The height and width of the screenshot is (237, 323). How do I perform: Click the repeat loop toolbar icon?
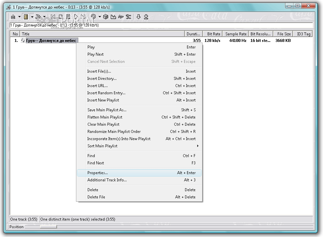93,17
